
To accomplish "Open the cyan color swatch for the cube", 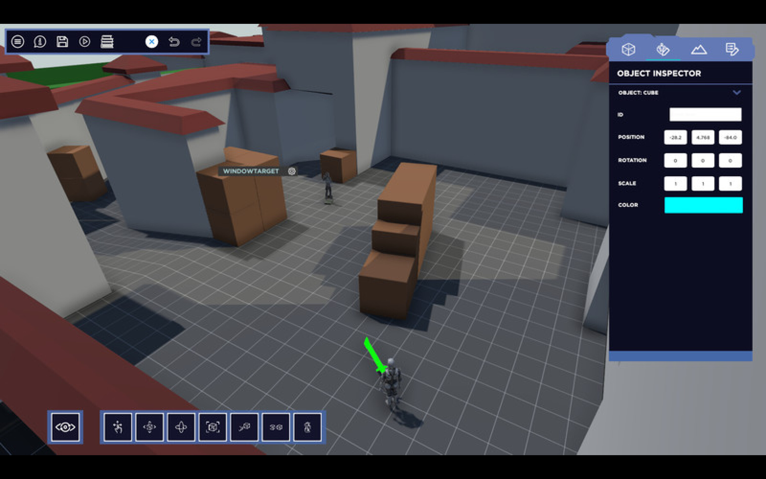I will click(704, 205).
